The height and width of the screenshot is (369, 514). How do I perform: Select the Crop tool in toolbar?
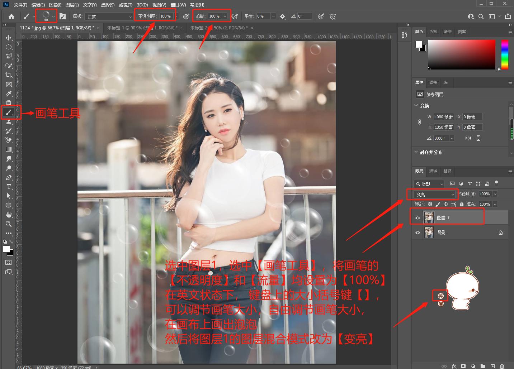tap(9, 75)
